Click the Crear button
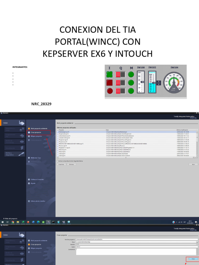 [193, 259]
